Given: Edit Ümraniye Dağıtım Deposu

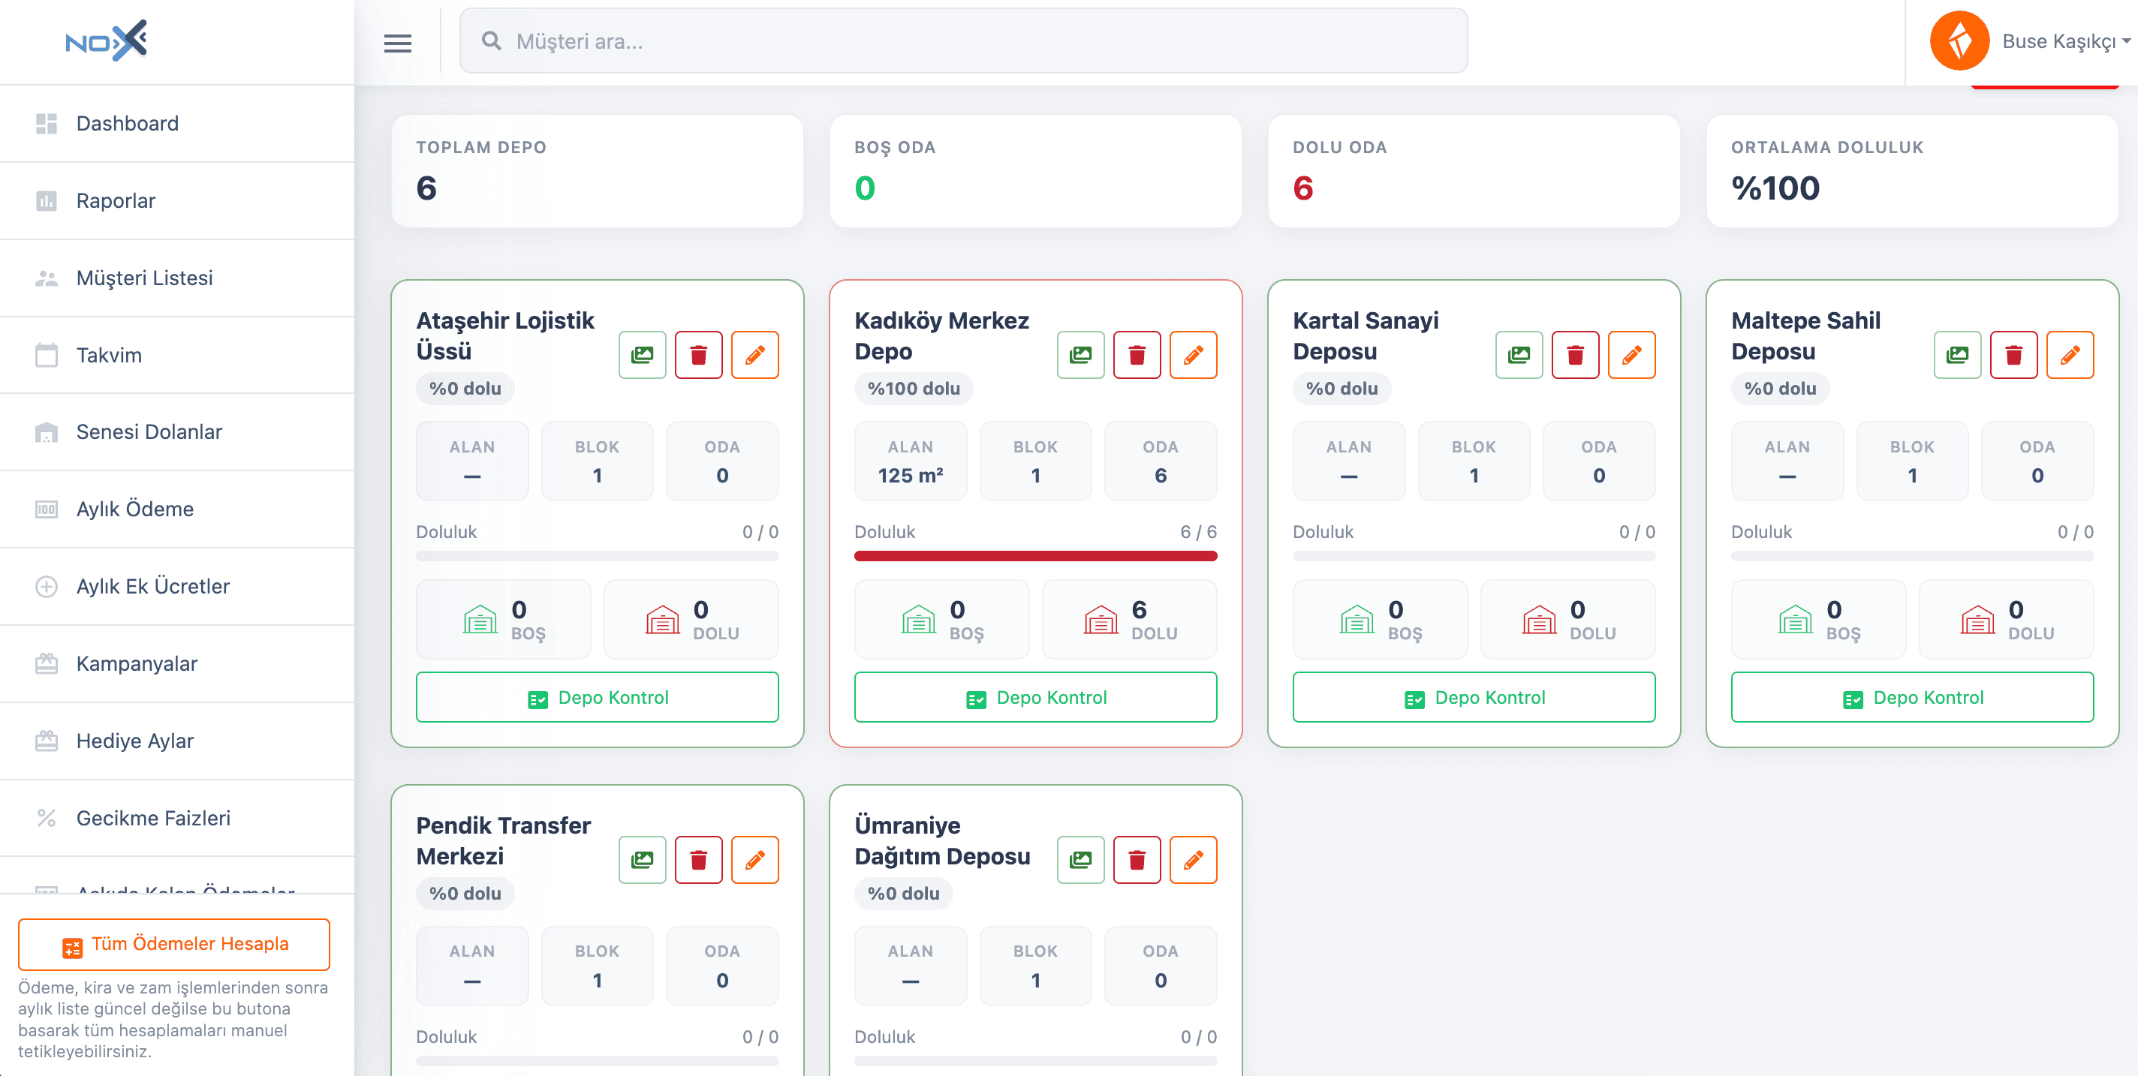Looking at the screenshot, I should 1194,859.
